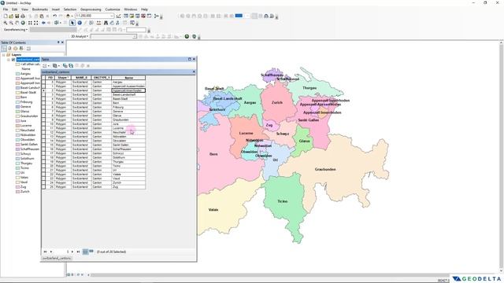The image size is (504, 283).
Task: Select the table row for Bern
Action: click(x=94, y=103)
